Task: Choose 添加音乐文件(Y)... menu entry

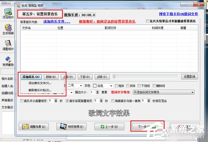Action: (x=42, y=83)
